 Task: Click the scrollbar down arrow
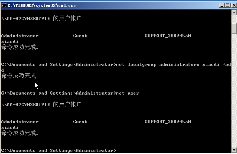pyautogui.click(x=234, y=150)
